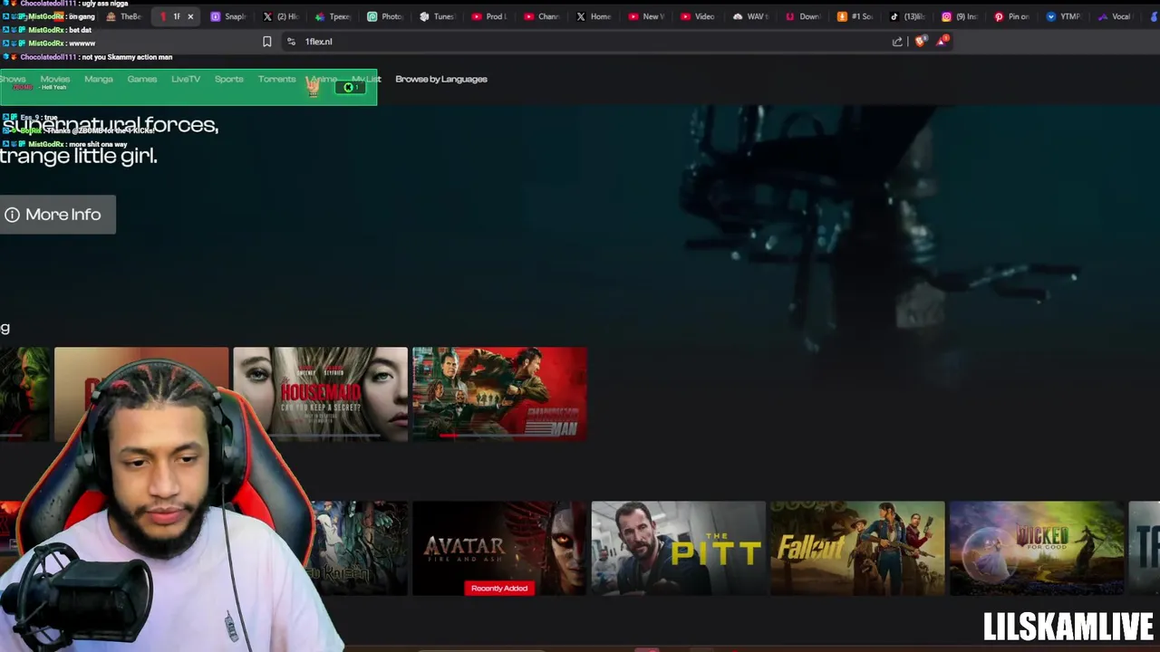Switch to the Pin on Pinterest tab
Viewport: 1160px width, 652px height.
[x=1012, y=16]
